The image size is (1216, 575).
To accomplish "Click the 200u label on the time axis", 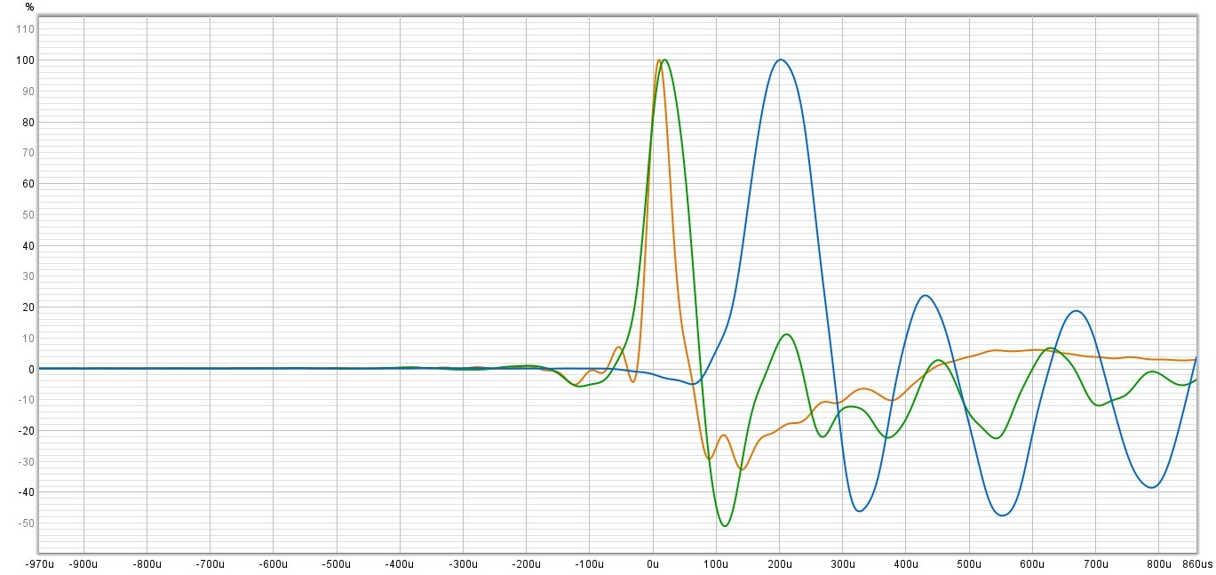I will tap(779, 564).
